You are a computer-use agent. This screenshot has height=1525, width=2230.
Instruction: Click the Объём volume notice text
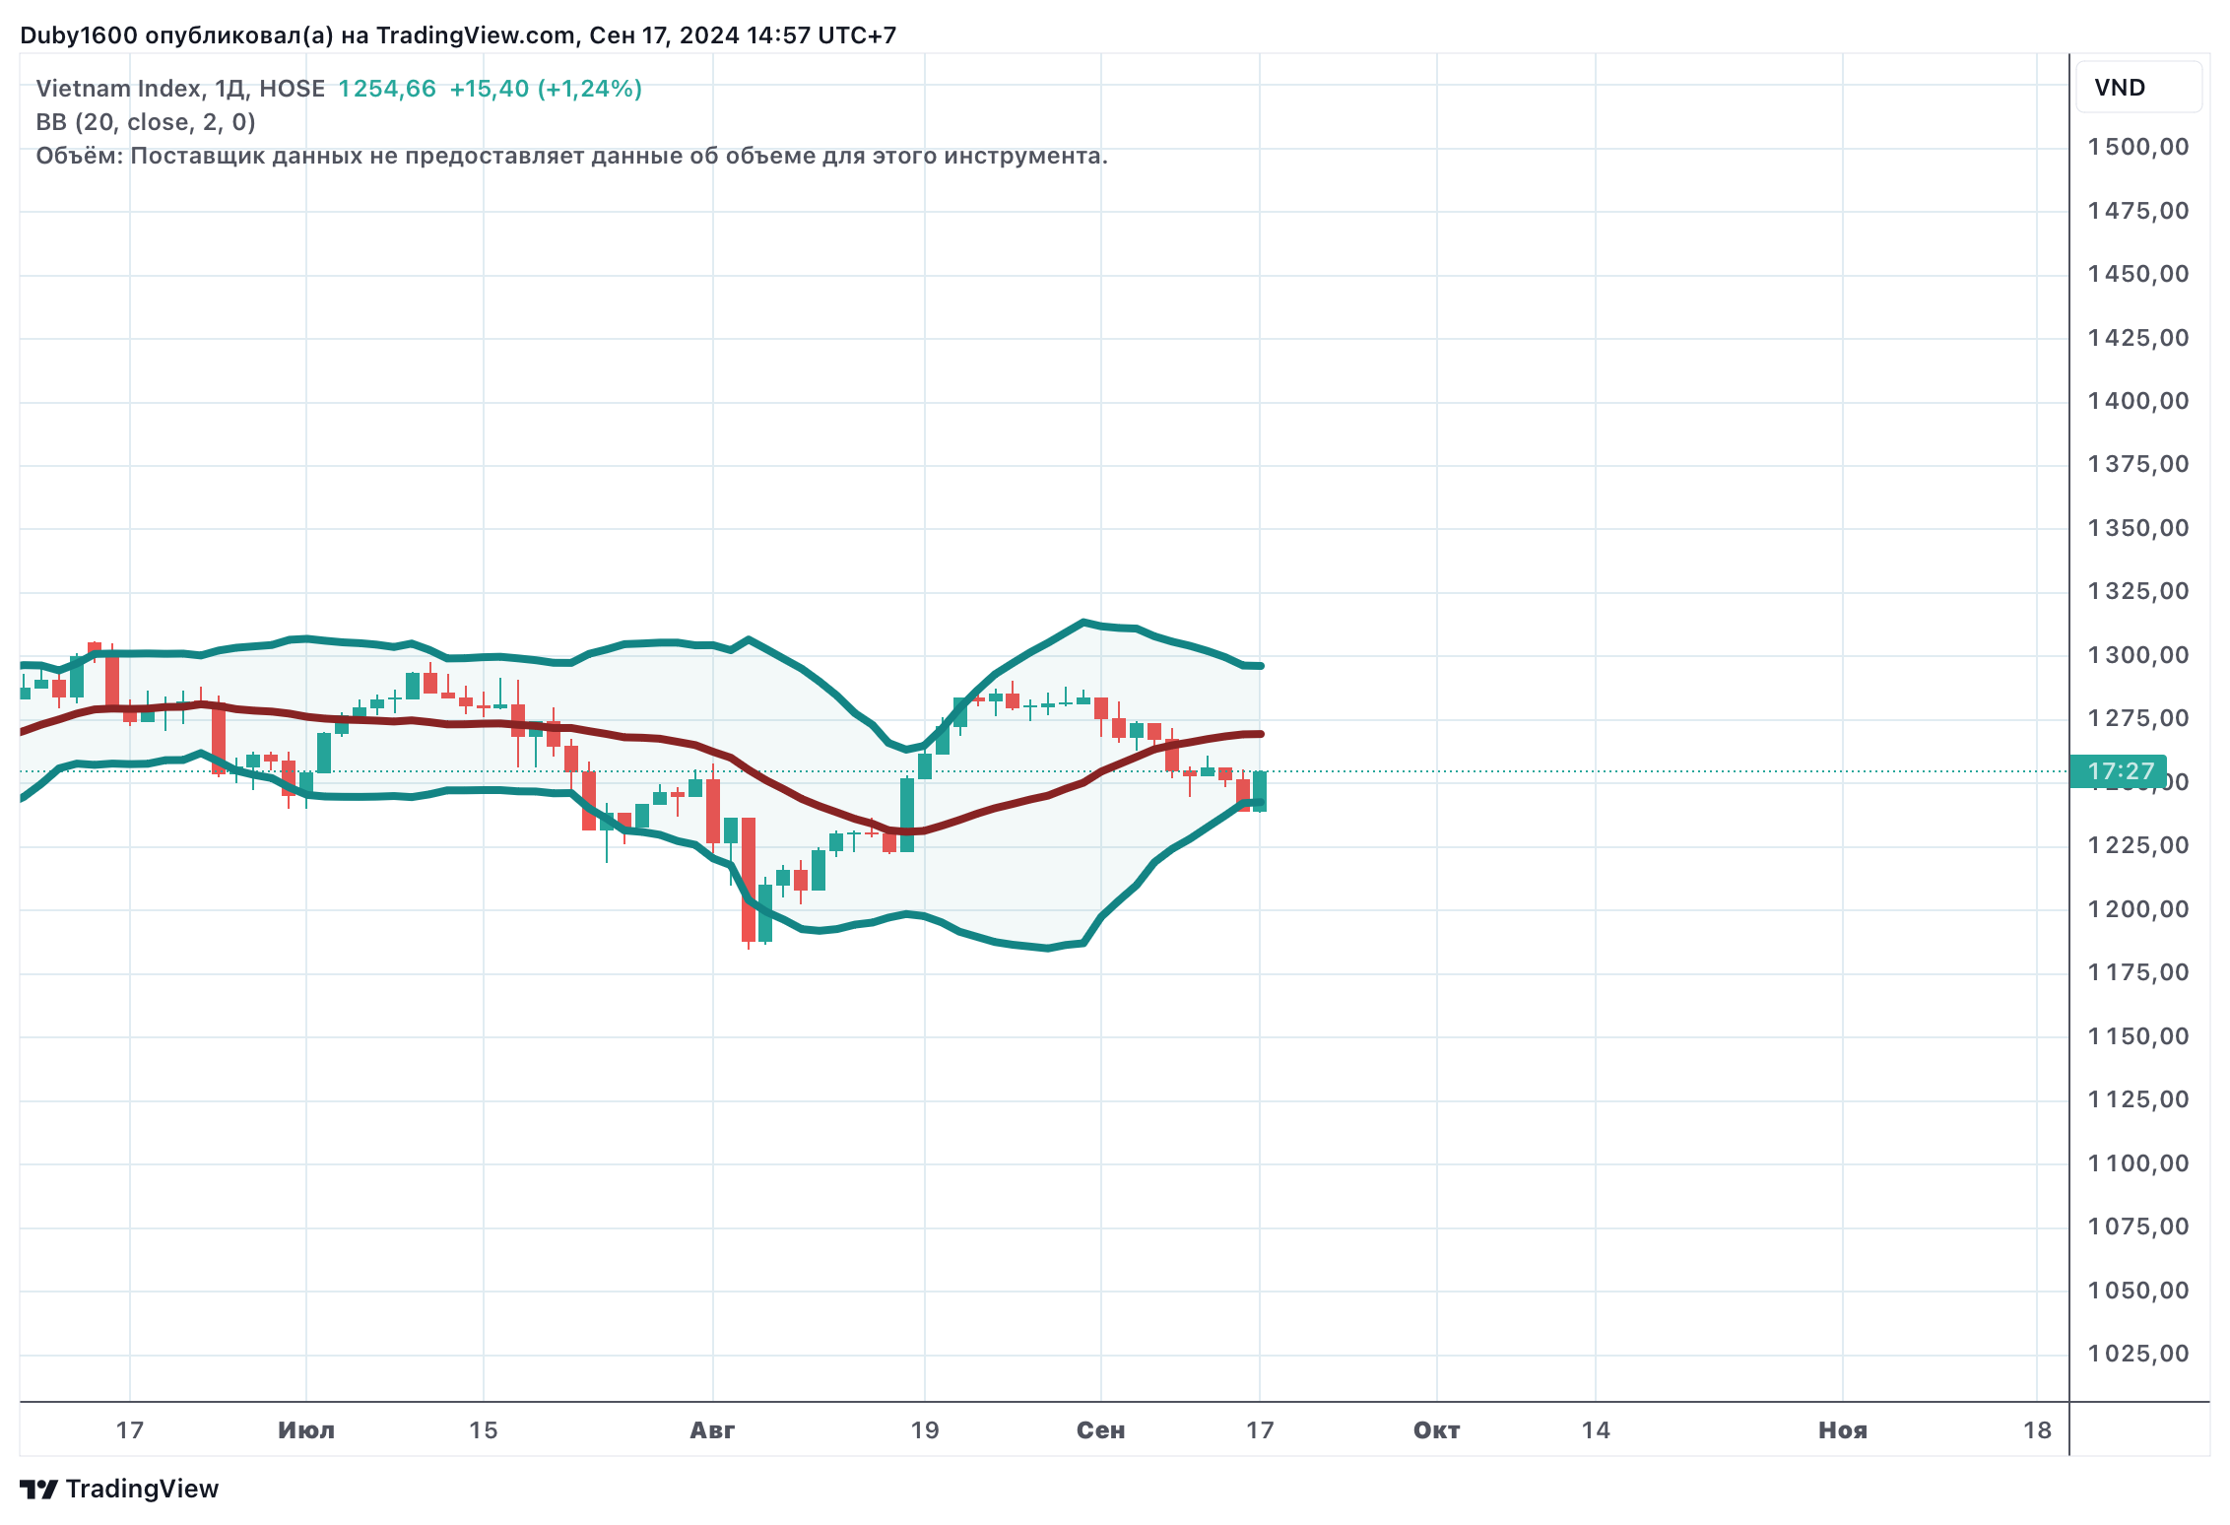[x=572, y=156]
